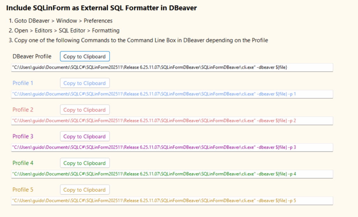Screen dimensions: 358x217
Task: Select the red command field ending in -p 2
Action: click(172, 121)
